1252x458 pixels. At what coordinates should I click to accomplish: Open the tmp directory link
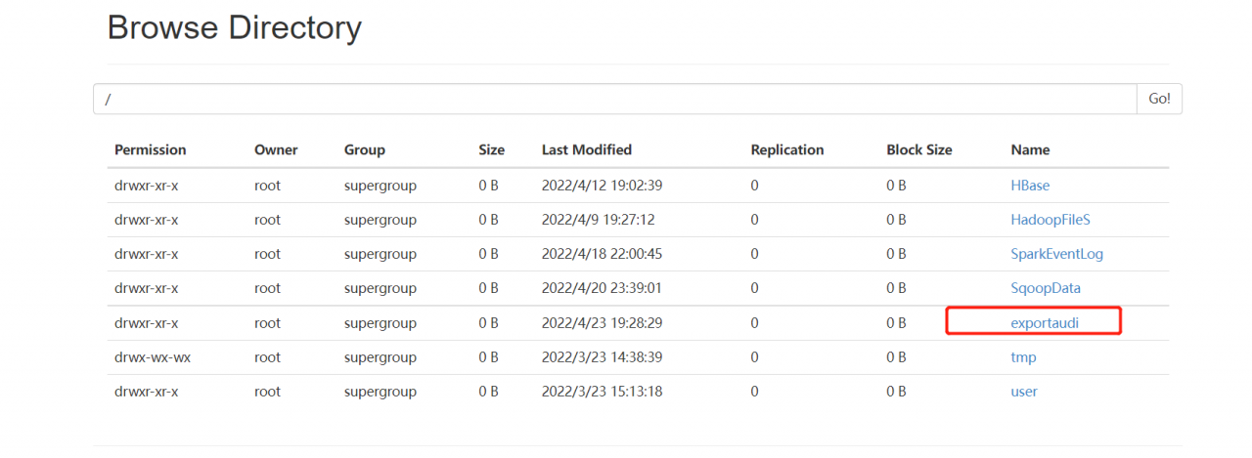(1023, 357)
